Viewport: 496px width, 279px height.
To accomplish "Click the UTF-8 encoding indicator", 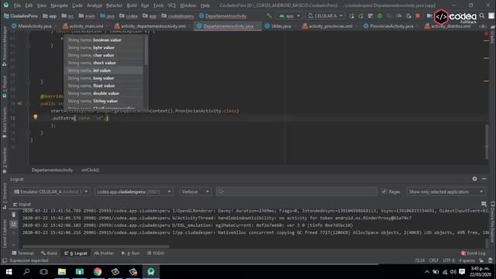I will coord(449,260).
